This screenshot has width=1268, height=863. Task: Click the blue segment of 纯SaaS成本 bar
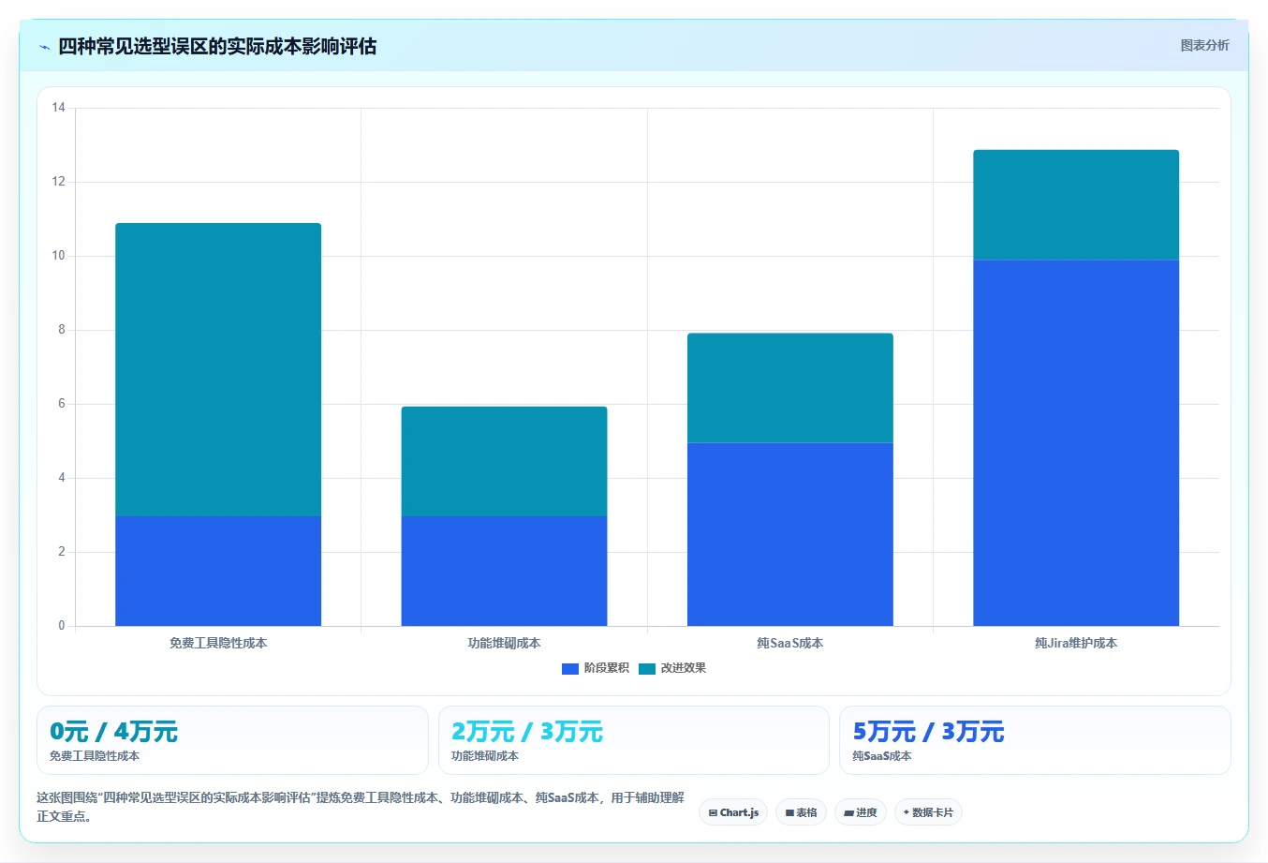click(790, 534)
